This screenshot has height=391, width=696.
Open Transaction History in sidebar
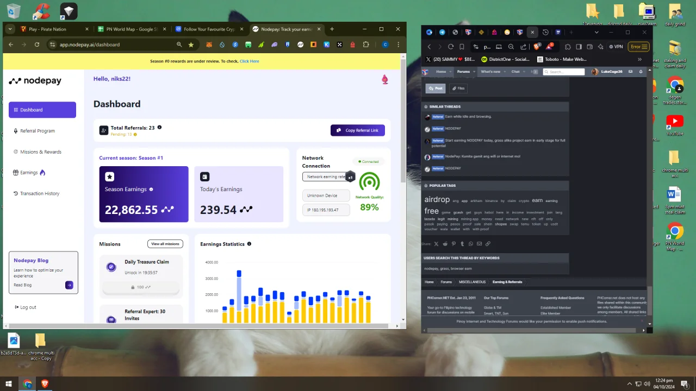40,193
